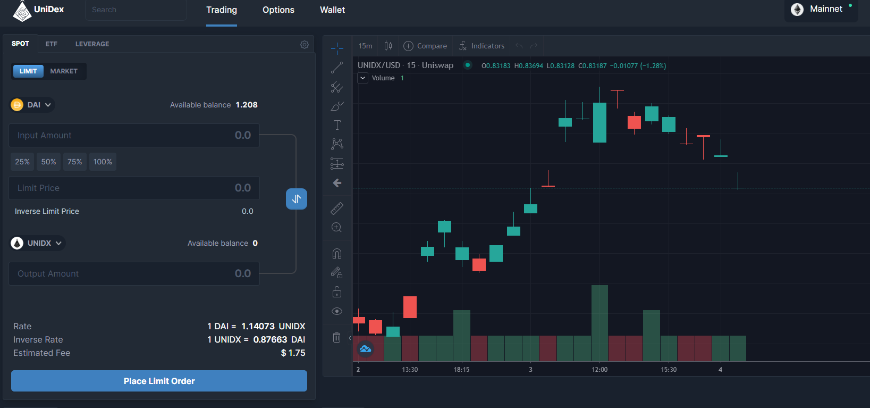Screen dimensions: 870x408
Task: Select the LIMIT order type
Action: pyautogui.click(x=28, y=71)
